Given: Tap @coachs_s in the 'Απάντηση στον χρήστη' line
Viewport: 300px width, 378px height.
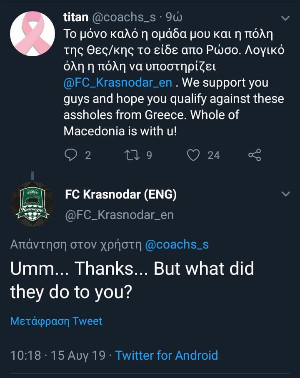Looking at the screenshot, I should click(176, 245).
